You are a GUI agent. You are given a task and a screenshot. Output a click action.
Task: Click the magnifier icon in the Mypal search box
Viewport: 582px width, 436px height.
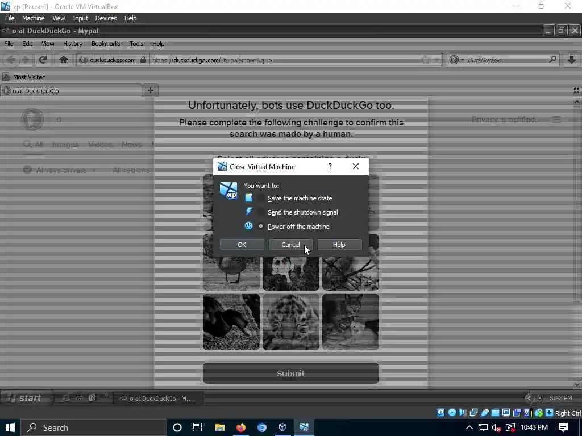tap(552, 60)
